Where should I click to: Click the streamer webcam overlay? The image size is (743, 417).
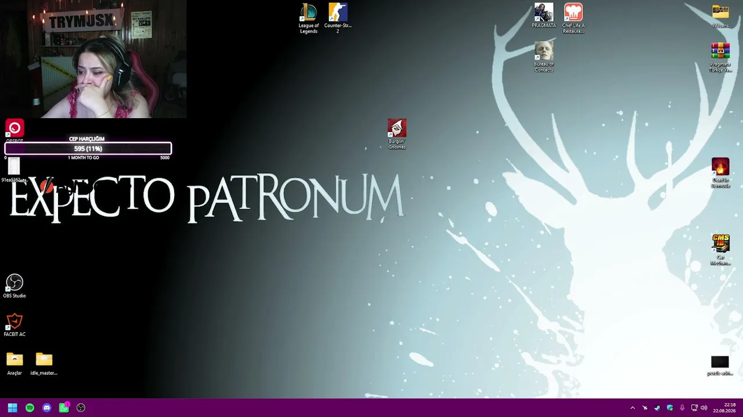tap(93, 59)
